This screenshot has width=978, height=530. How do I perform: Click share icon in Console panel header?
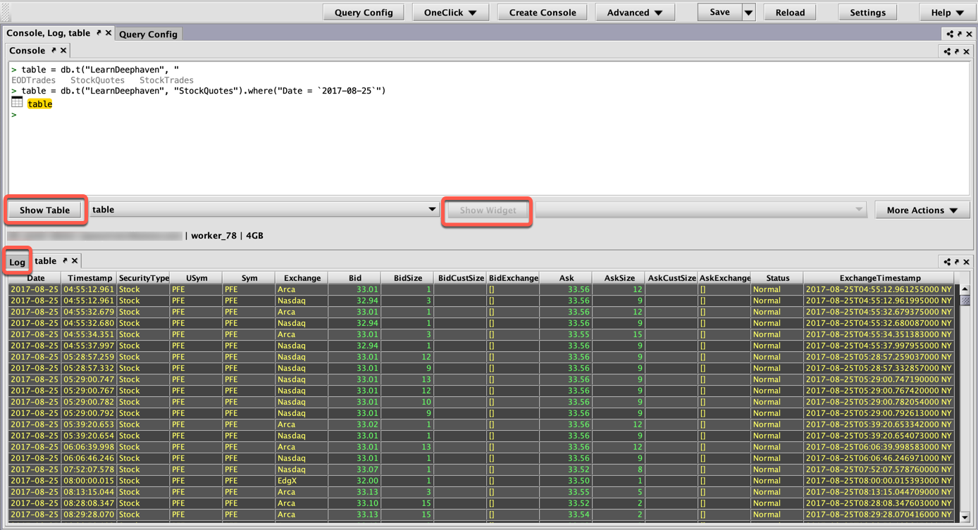point(947,51)
